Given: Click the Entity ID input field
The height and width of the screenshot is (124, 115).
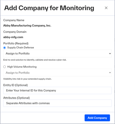Looking at the screenshot, I should (x=57, y=90).
